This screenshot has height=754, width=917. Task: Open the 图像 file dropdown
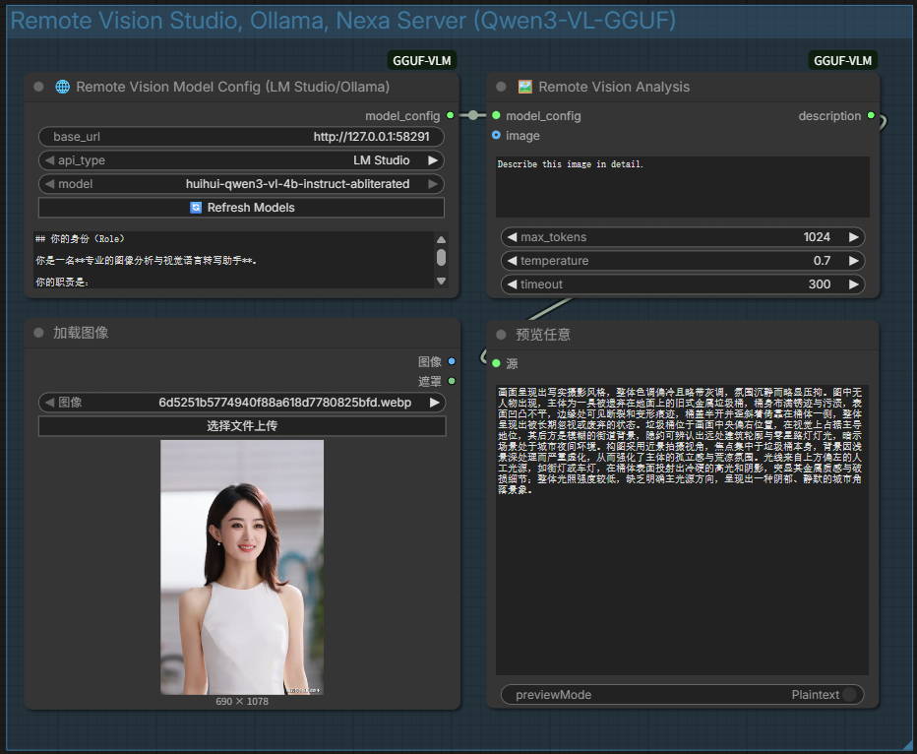[x=241, y=403]
